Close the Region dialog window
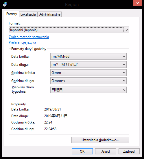This screenshot has height=159, width=144. [137, 3]
